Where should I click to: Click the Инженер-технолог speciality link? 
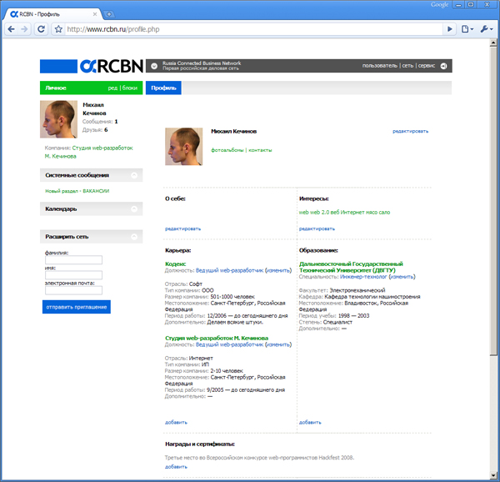(x=363, y=277)
